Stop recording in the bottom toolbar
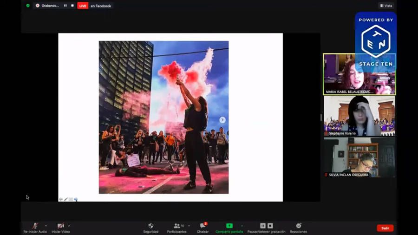 coord(270,226)
